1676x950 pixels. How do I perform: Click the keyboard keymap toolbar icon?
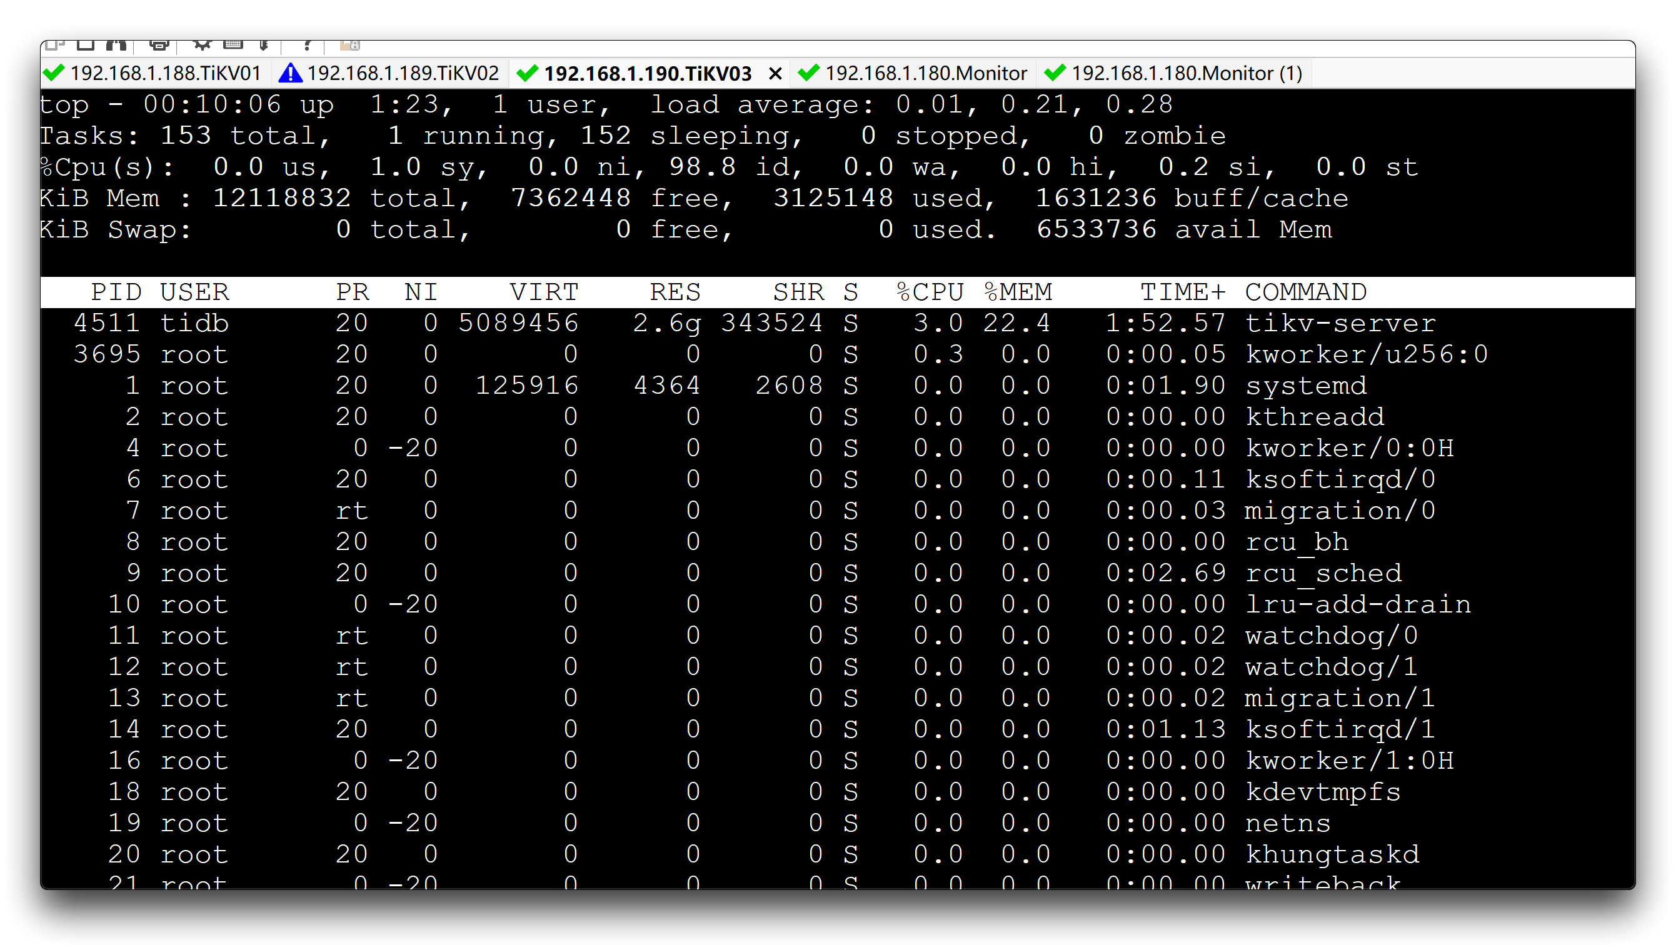[233, 44]
